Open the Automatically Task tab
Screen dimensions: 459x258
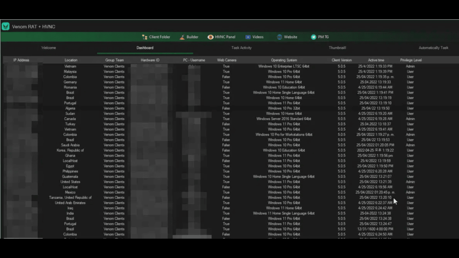(x=433, y=47)
